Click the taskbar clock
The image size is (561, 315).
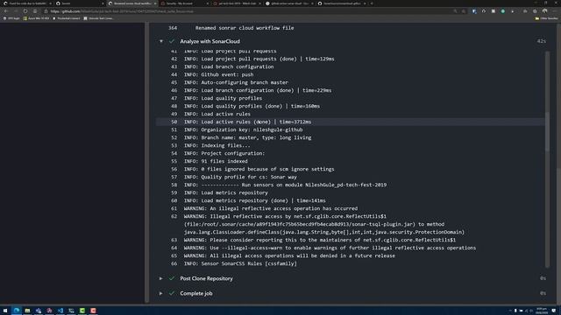[542, 311]
